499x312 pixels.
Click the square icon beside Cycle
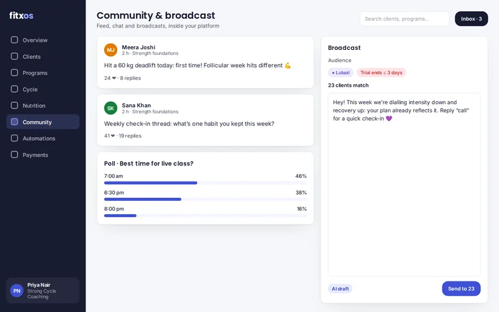point(14,89)
